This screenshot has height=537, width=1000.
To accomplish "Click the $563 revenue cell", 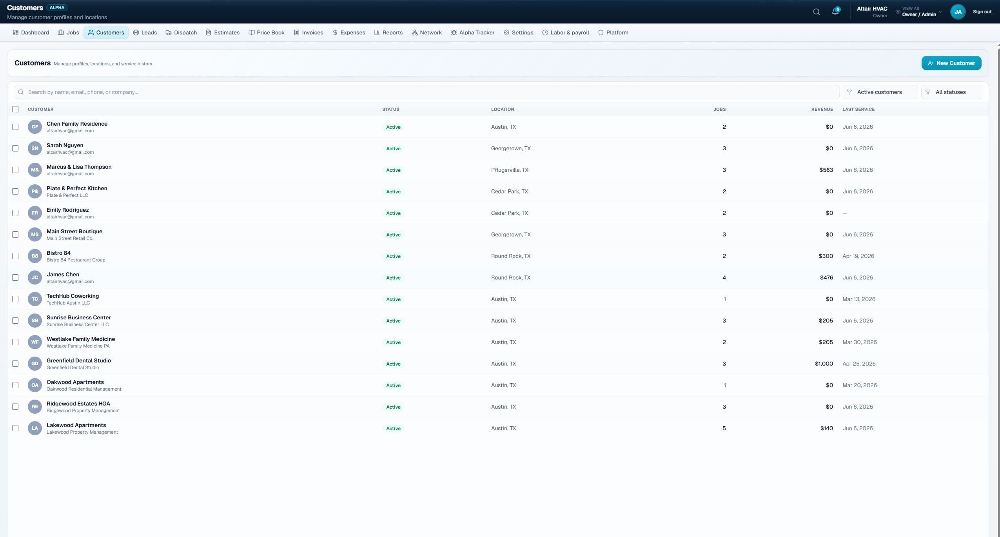I will tap(826, 170).
